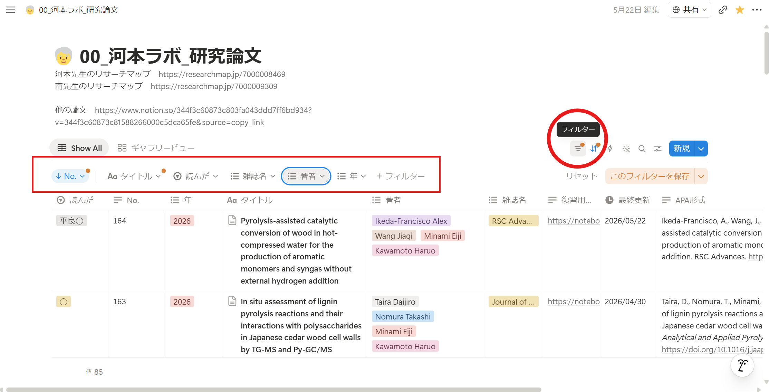Click the 読んだ column header
769x392 pixels.
click(x=75, y=200)
